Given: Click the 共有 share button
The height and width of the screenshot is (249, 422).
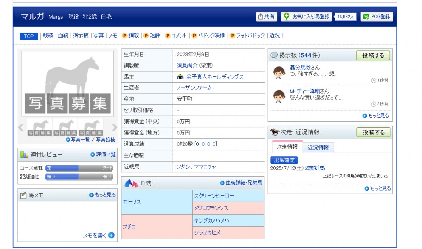Looking at the screenshot, I should [x=266, y=17].
